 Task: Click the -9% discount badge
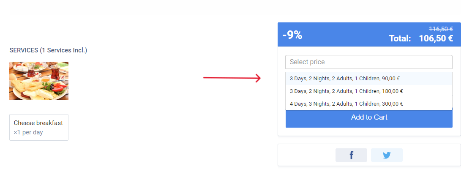292,35
